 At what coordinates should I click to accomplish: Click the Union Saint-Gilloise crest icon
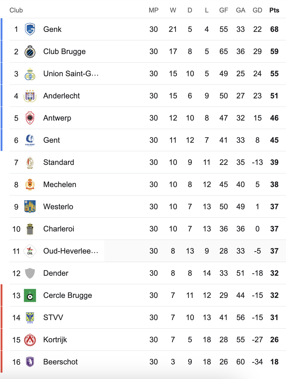coord(30,73)
